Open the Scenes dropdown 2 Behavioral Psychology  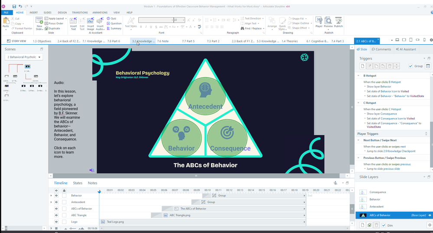24,57
